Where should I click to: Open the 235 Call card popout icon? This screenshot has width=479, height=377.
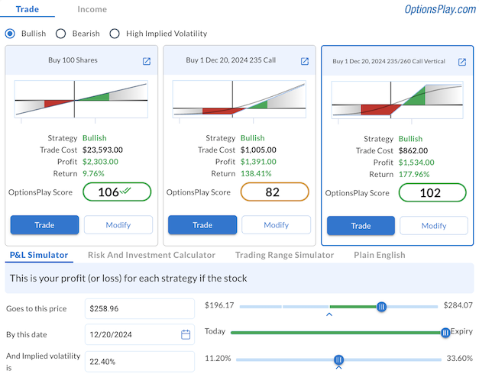[305, 61]
